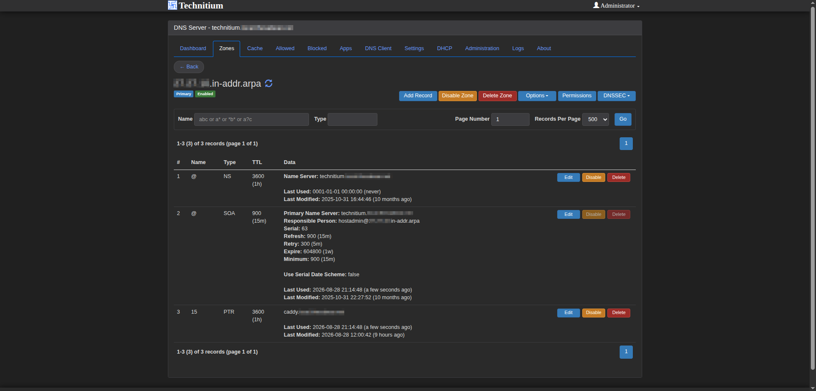The height and width of the screenshot is (391, 816).
Task: Open Records Per Page selector
Action: [x=595, y=119]
